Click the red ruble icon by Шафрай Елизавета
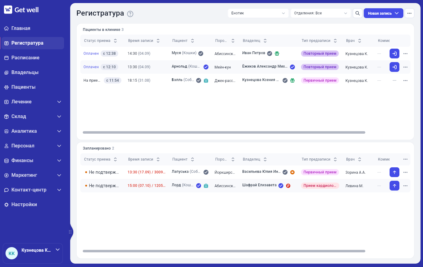This screenshot has height=267, width=423. pos(288,186)
